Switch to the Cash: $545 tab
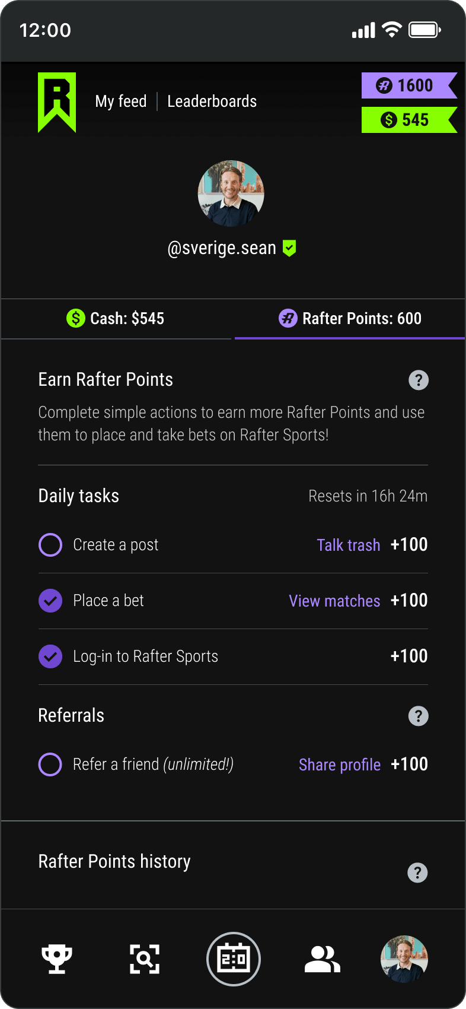 [116, 319]
